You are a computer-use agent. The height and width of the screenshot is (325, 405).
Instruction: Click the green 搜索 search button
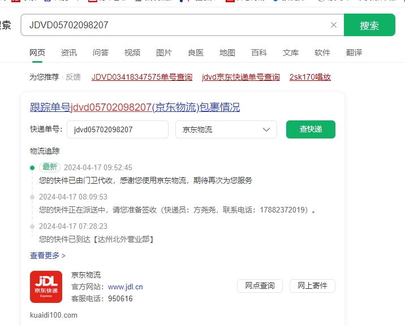tap(369, 25)
